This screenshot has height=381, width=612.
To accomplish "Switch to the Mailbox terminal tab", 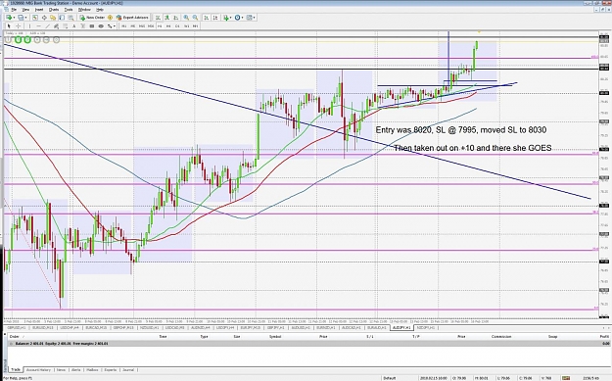I will (92, 369).
